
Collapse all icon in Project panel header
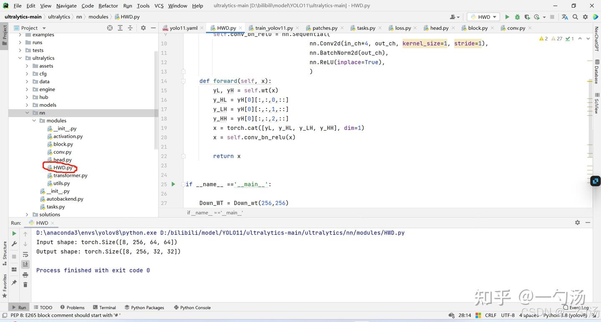[130, 28]
